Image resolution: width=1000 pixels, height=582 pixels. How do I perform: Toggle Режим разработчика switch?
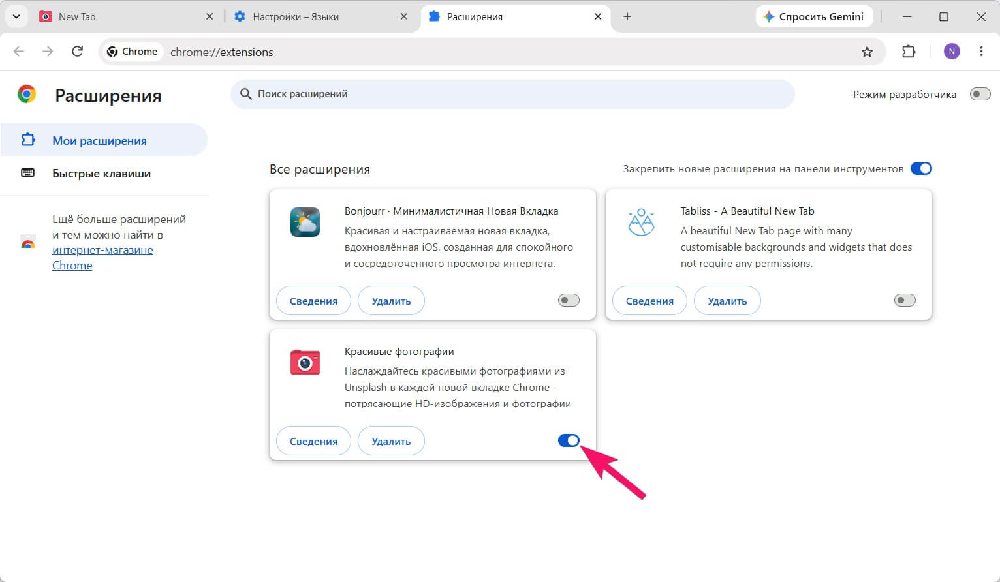point(980,95)
